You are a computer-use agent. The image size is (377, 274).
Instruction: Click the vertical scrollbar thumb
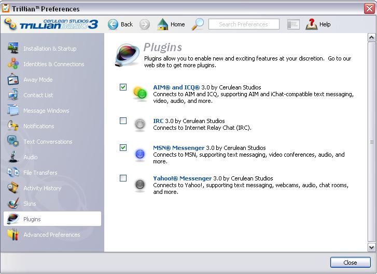(371, 142)
